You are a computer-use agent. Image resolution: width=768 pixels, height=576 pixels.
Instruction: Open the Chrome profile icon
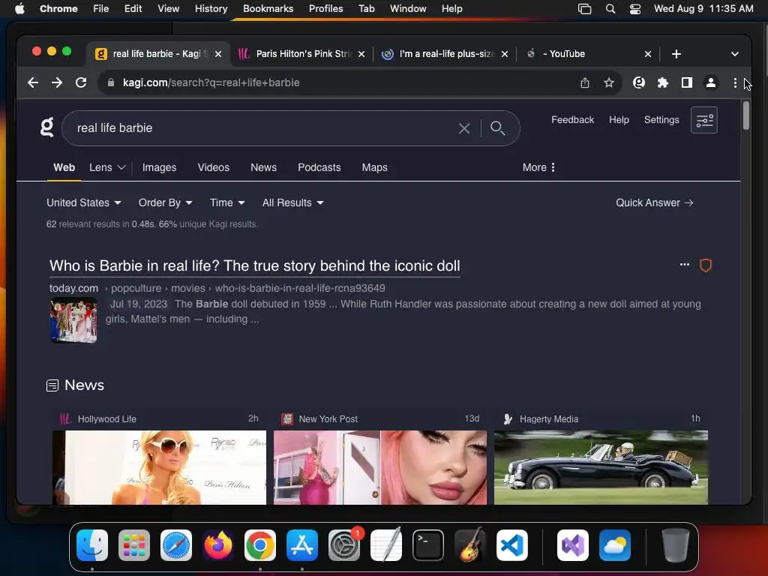coord(711,82)
